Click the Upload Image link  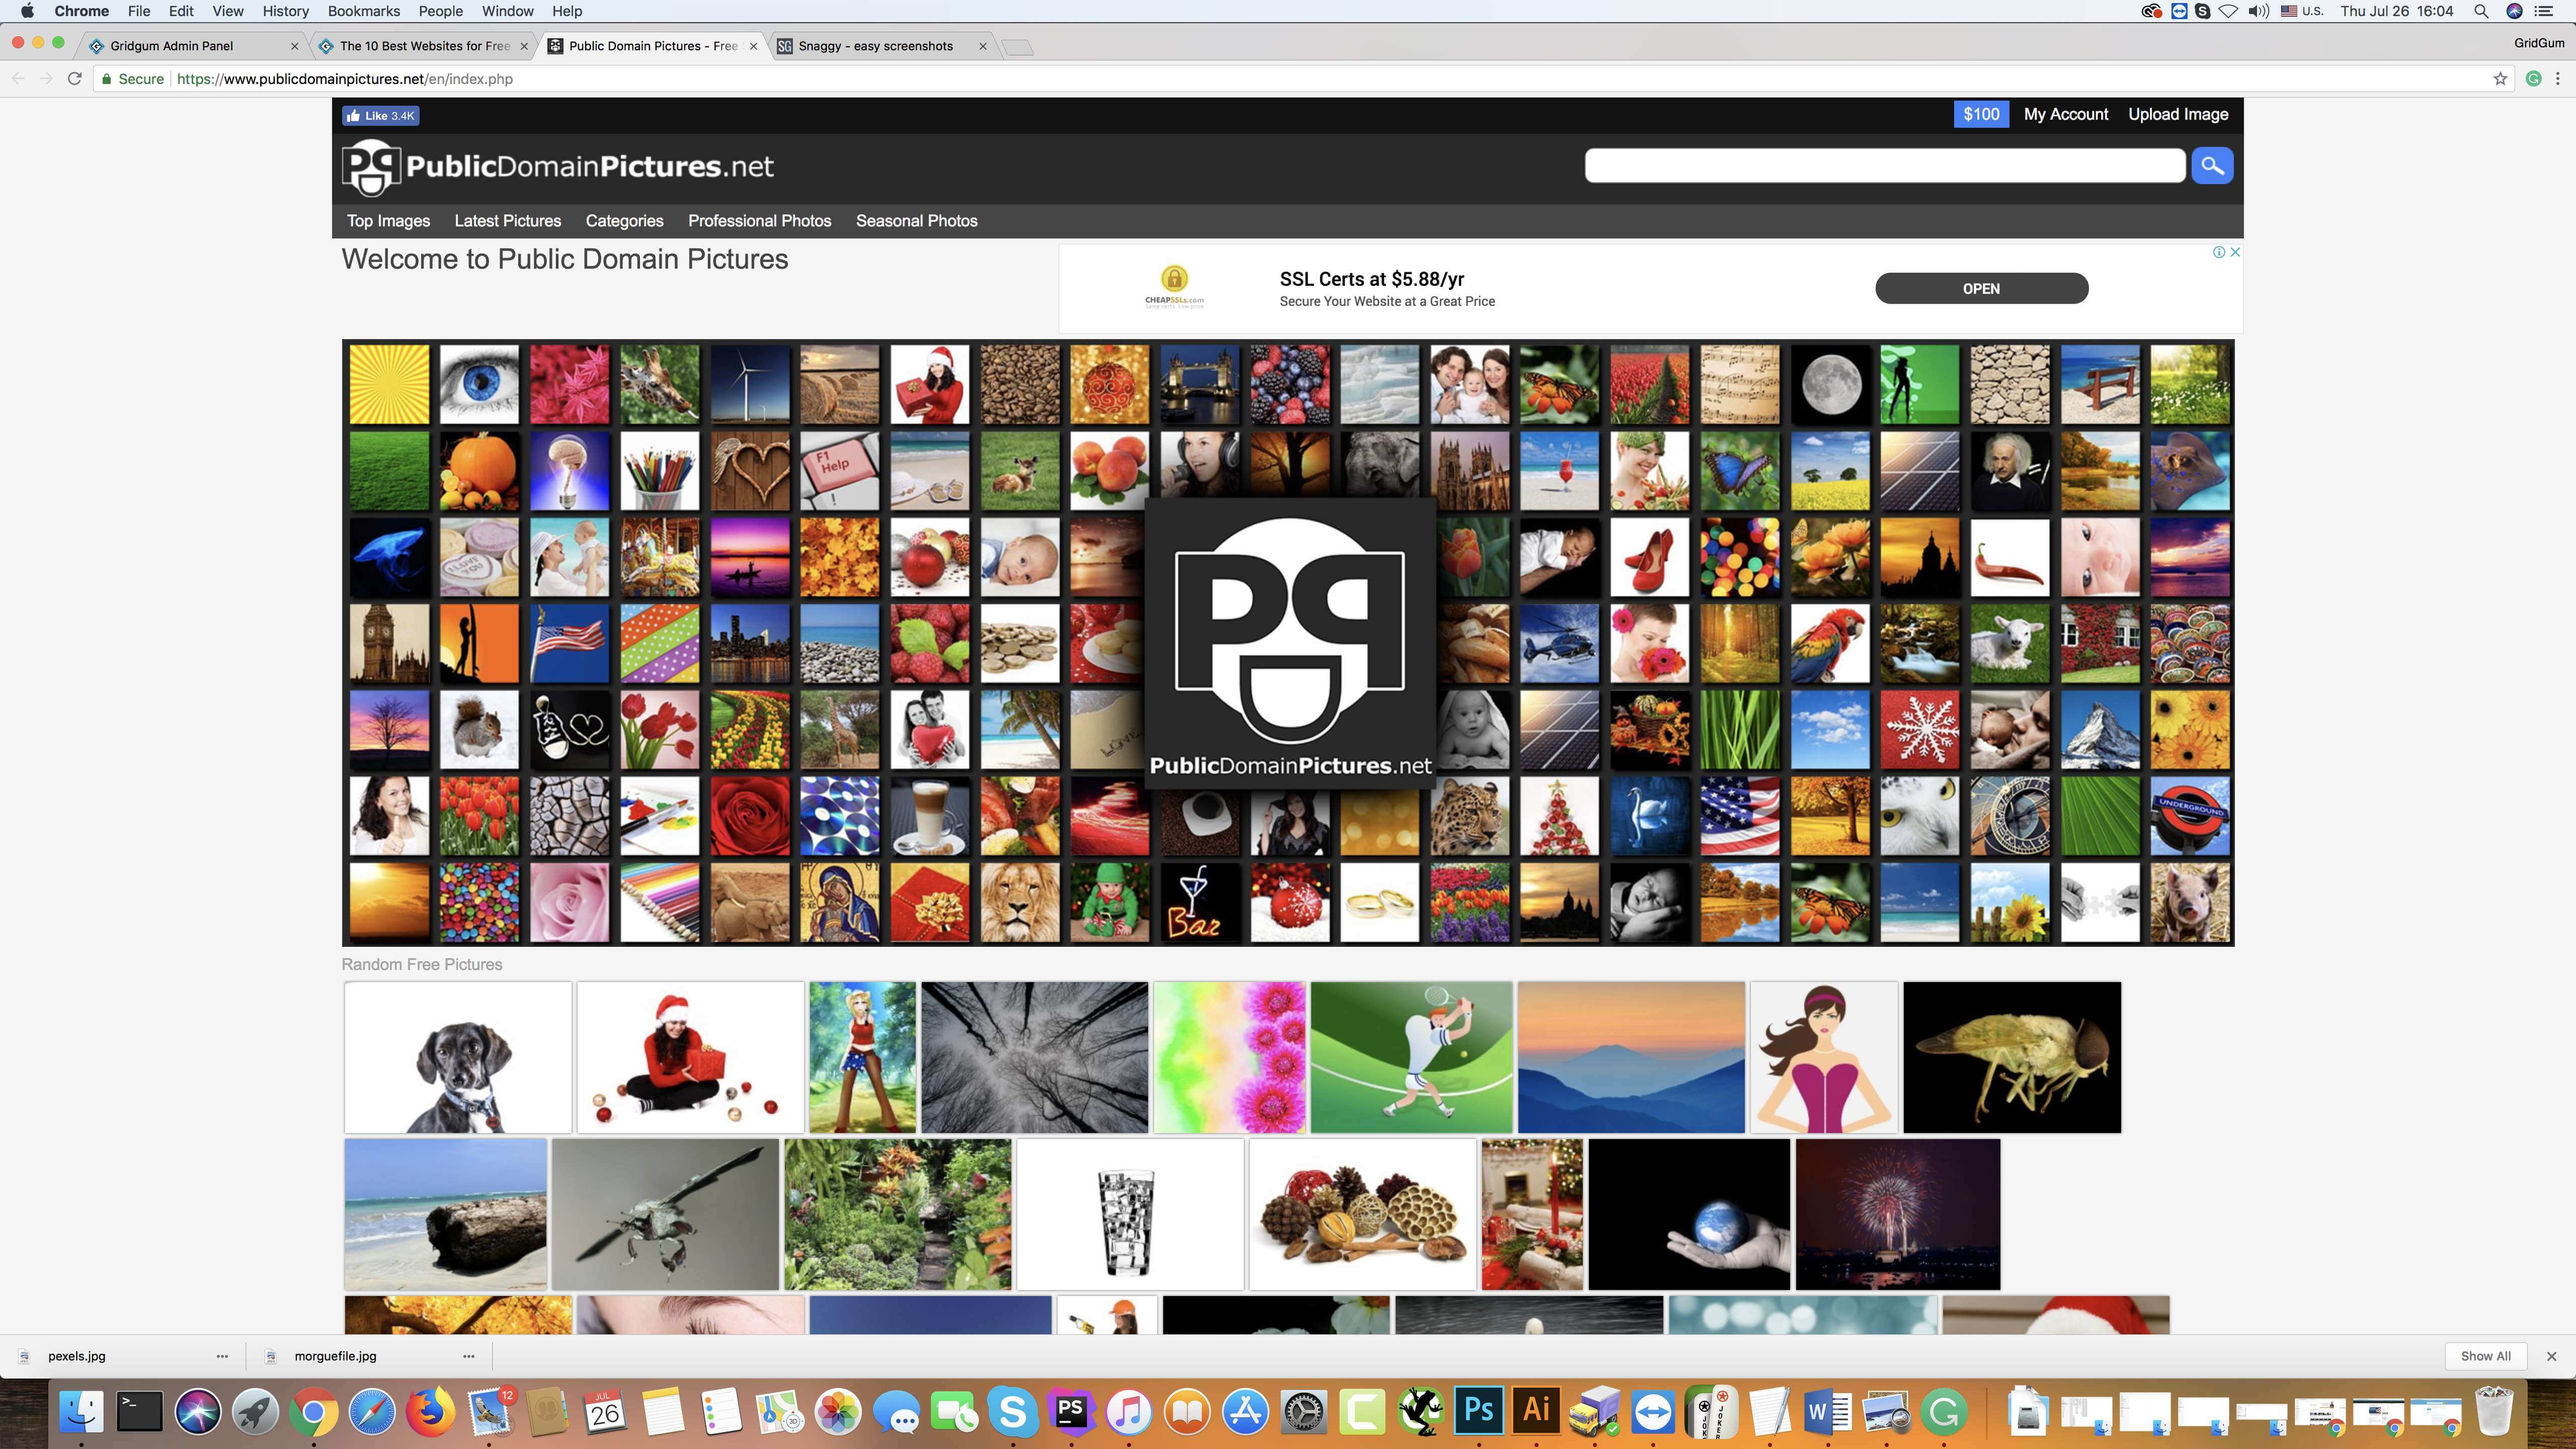2178,115
